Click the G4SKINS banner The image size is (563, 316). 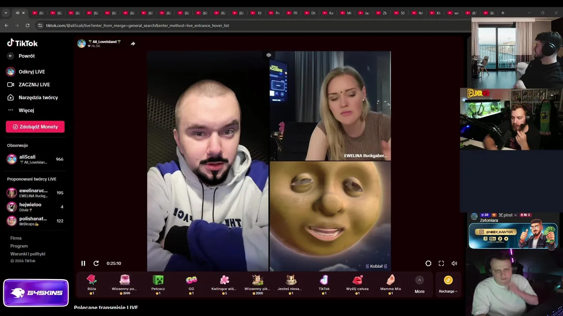36,293
